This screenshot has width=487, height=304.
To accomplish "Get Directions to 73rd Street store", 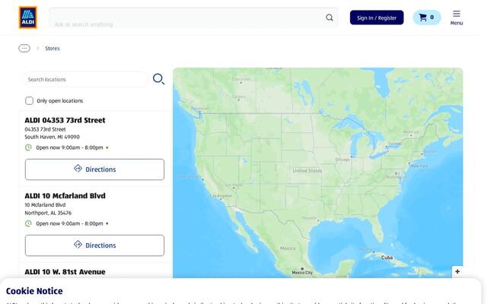I will (x=94, y=169).
